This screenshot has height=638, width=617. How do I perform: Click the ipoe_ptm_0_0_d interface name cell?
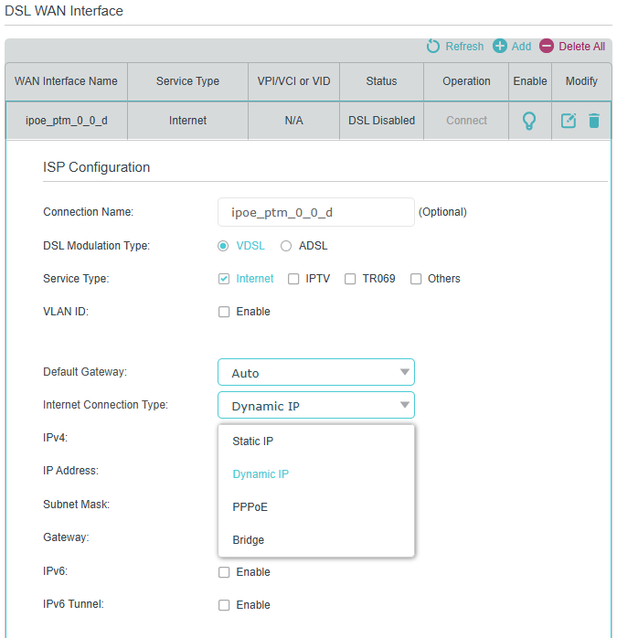[67, 121]
